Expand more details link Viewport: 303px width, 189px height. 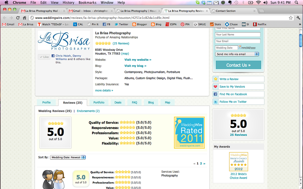click(x=104, y=90)
